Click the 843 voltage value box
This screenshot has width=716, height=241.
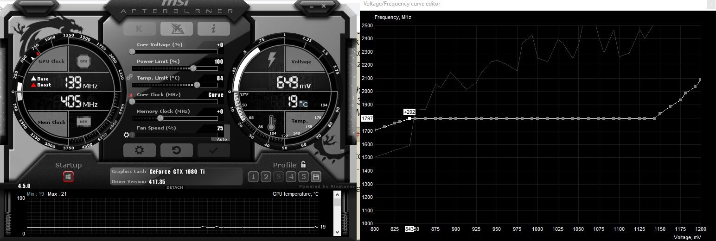pyautogui.click(x=409, y=229)
